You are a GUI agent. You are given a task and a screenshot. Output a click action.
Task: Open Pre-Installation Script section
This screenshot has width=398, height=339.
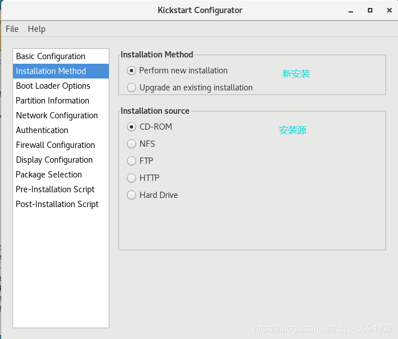(x=61, y=189)
